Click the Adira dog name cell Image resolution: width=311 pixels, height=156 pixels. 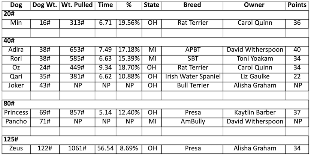click(x=15, y=49)
